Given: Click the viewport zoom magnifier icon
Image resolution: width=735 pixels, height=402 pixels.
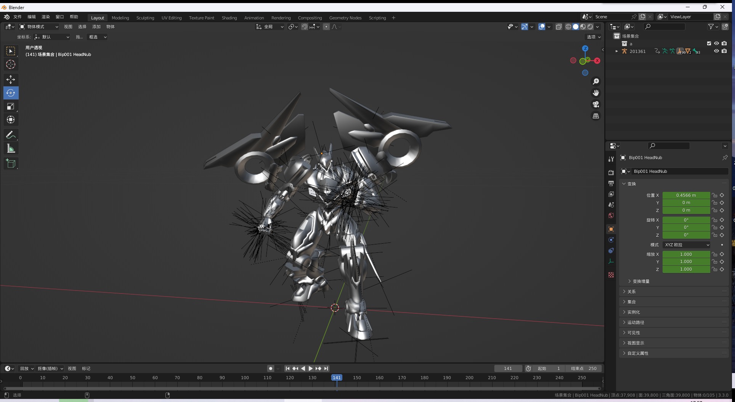Looking at the screenshot, I should click(x=596, y=81).
